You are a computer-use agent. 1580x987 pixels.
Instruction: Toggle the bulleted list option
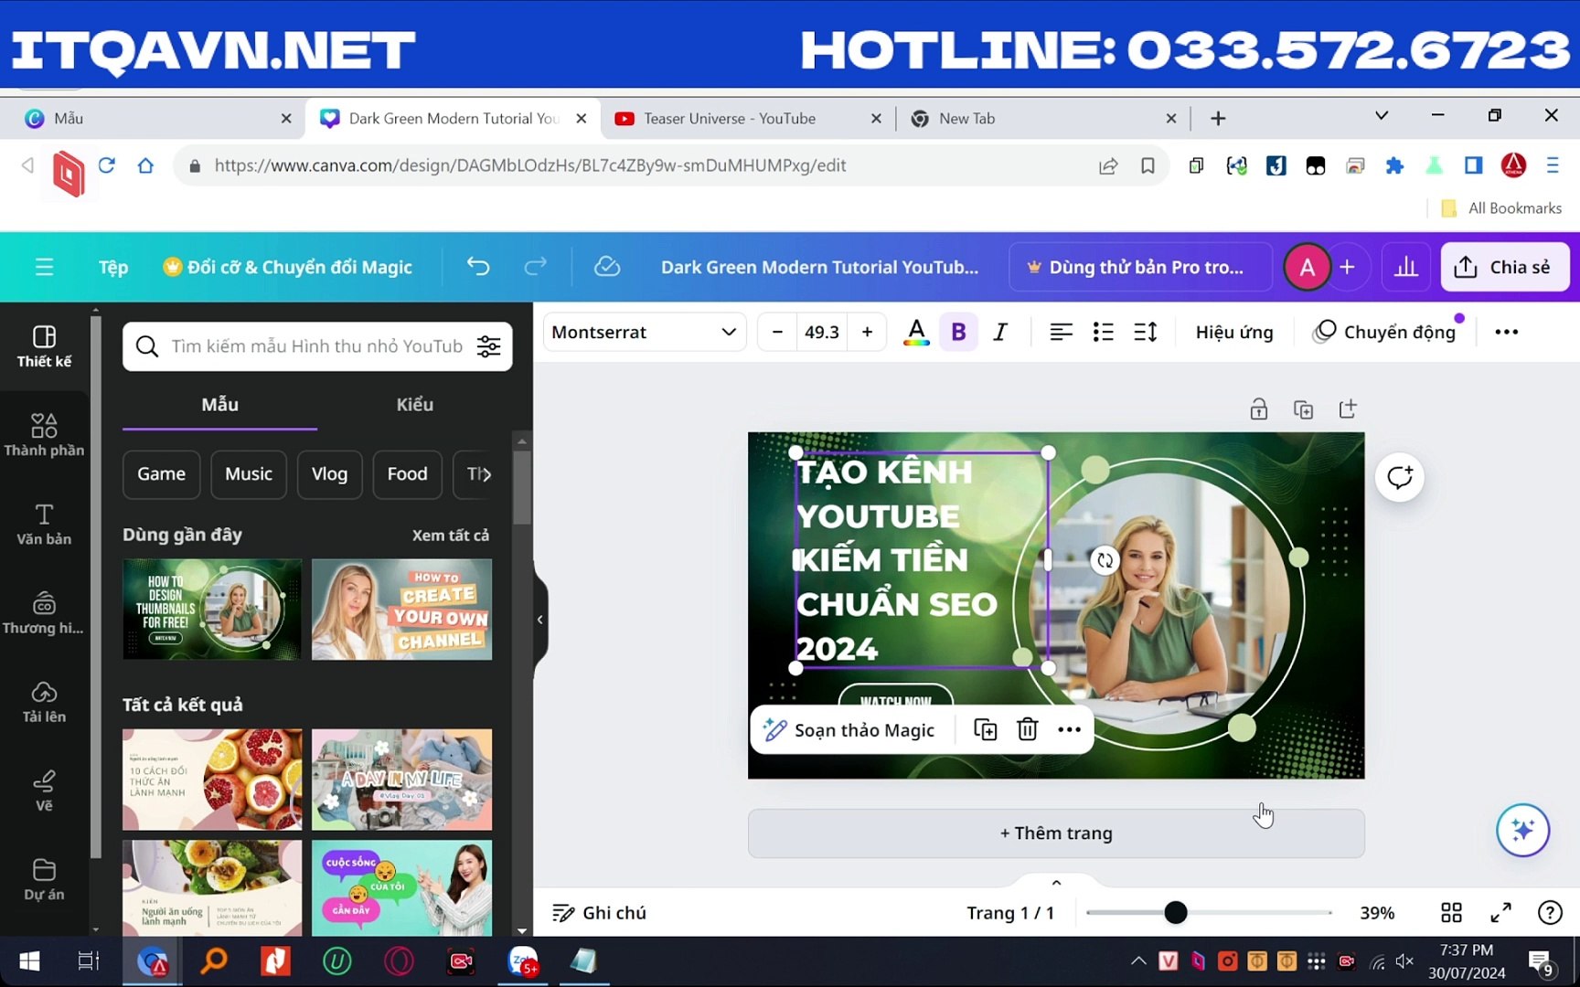click(1103, 331)
